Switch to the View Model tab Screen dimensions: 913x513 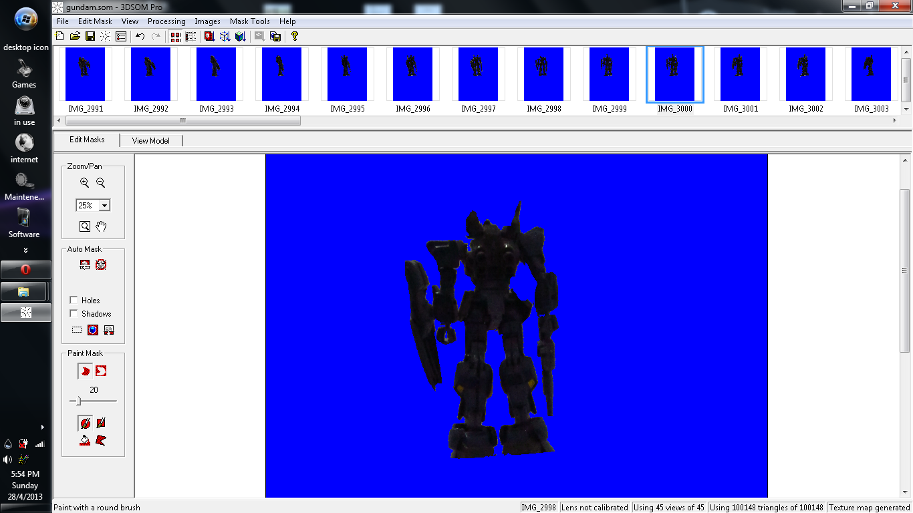click(150, 141)
